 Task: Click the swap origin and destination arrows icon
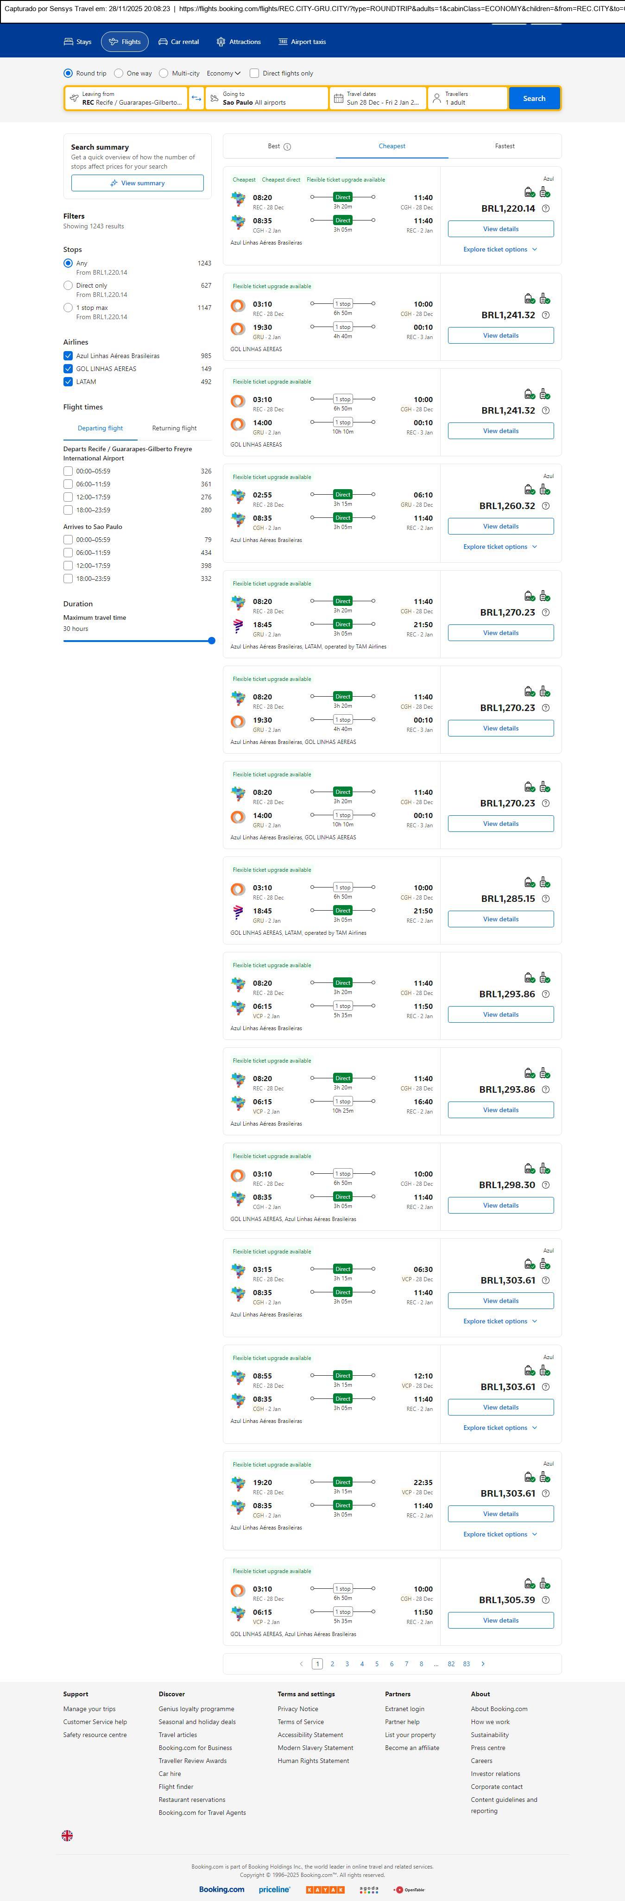tap(196, 98)
